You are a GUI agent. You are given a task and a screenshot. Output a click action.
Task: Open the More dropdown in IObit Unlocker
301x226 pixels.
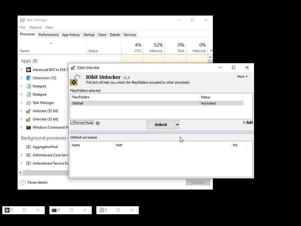tap(243, 77)
